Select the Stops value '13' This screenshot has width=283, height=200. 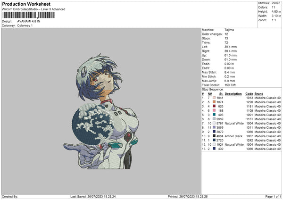[x=226, y=38]
